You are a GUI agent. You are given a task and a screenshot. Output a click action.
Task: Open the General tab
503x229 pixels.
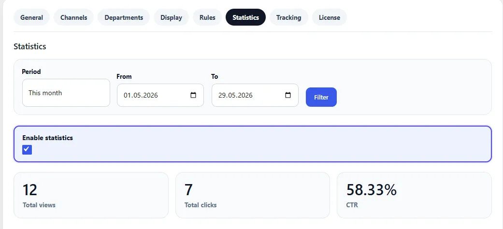(x=31, y=17)
